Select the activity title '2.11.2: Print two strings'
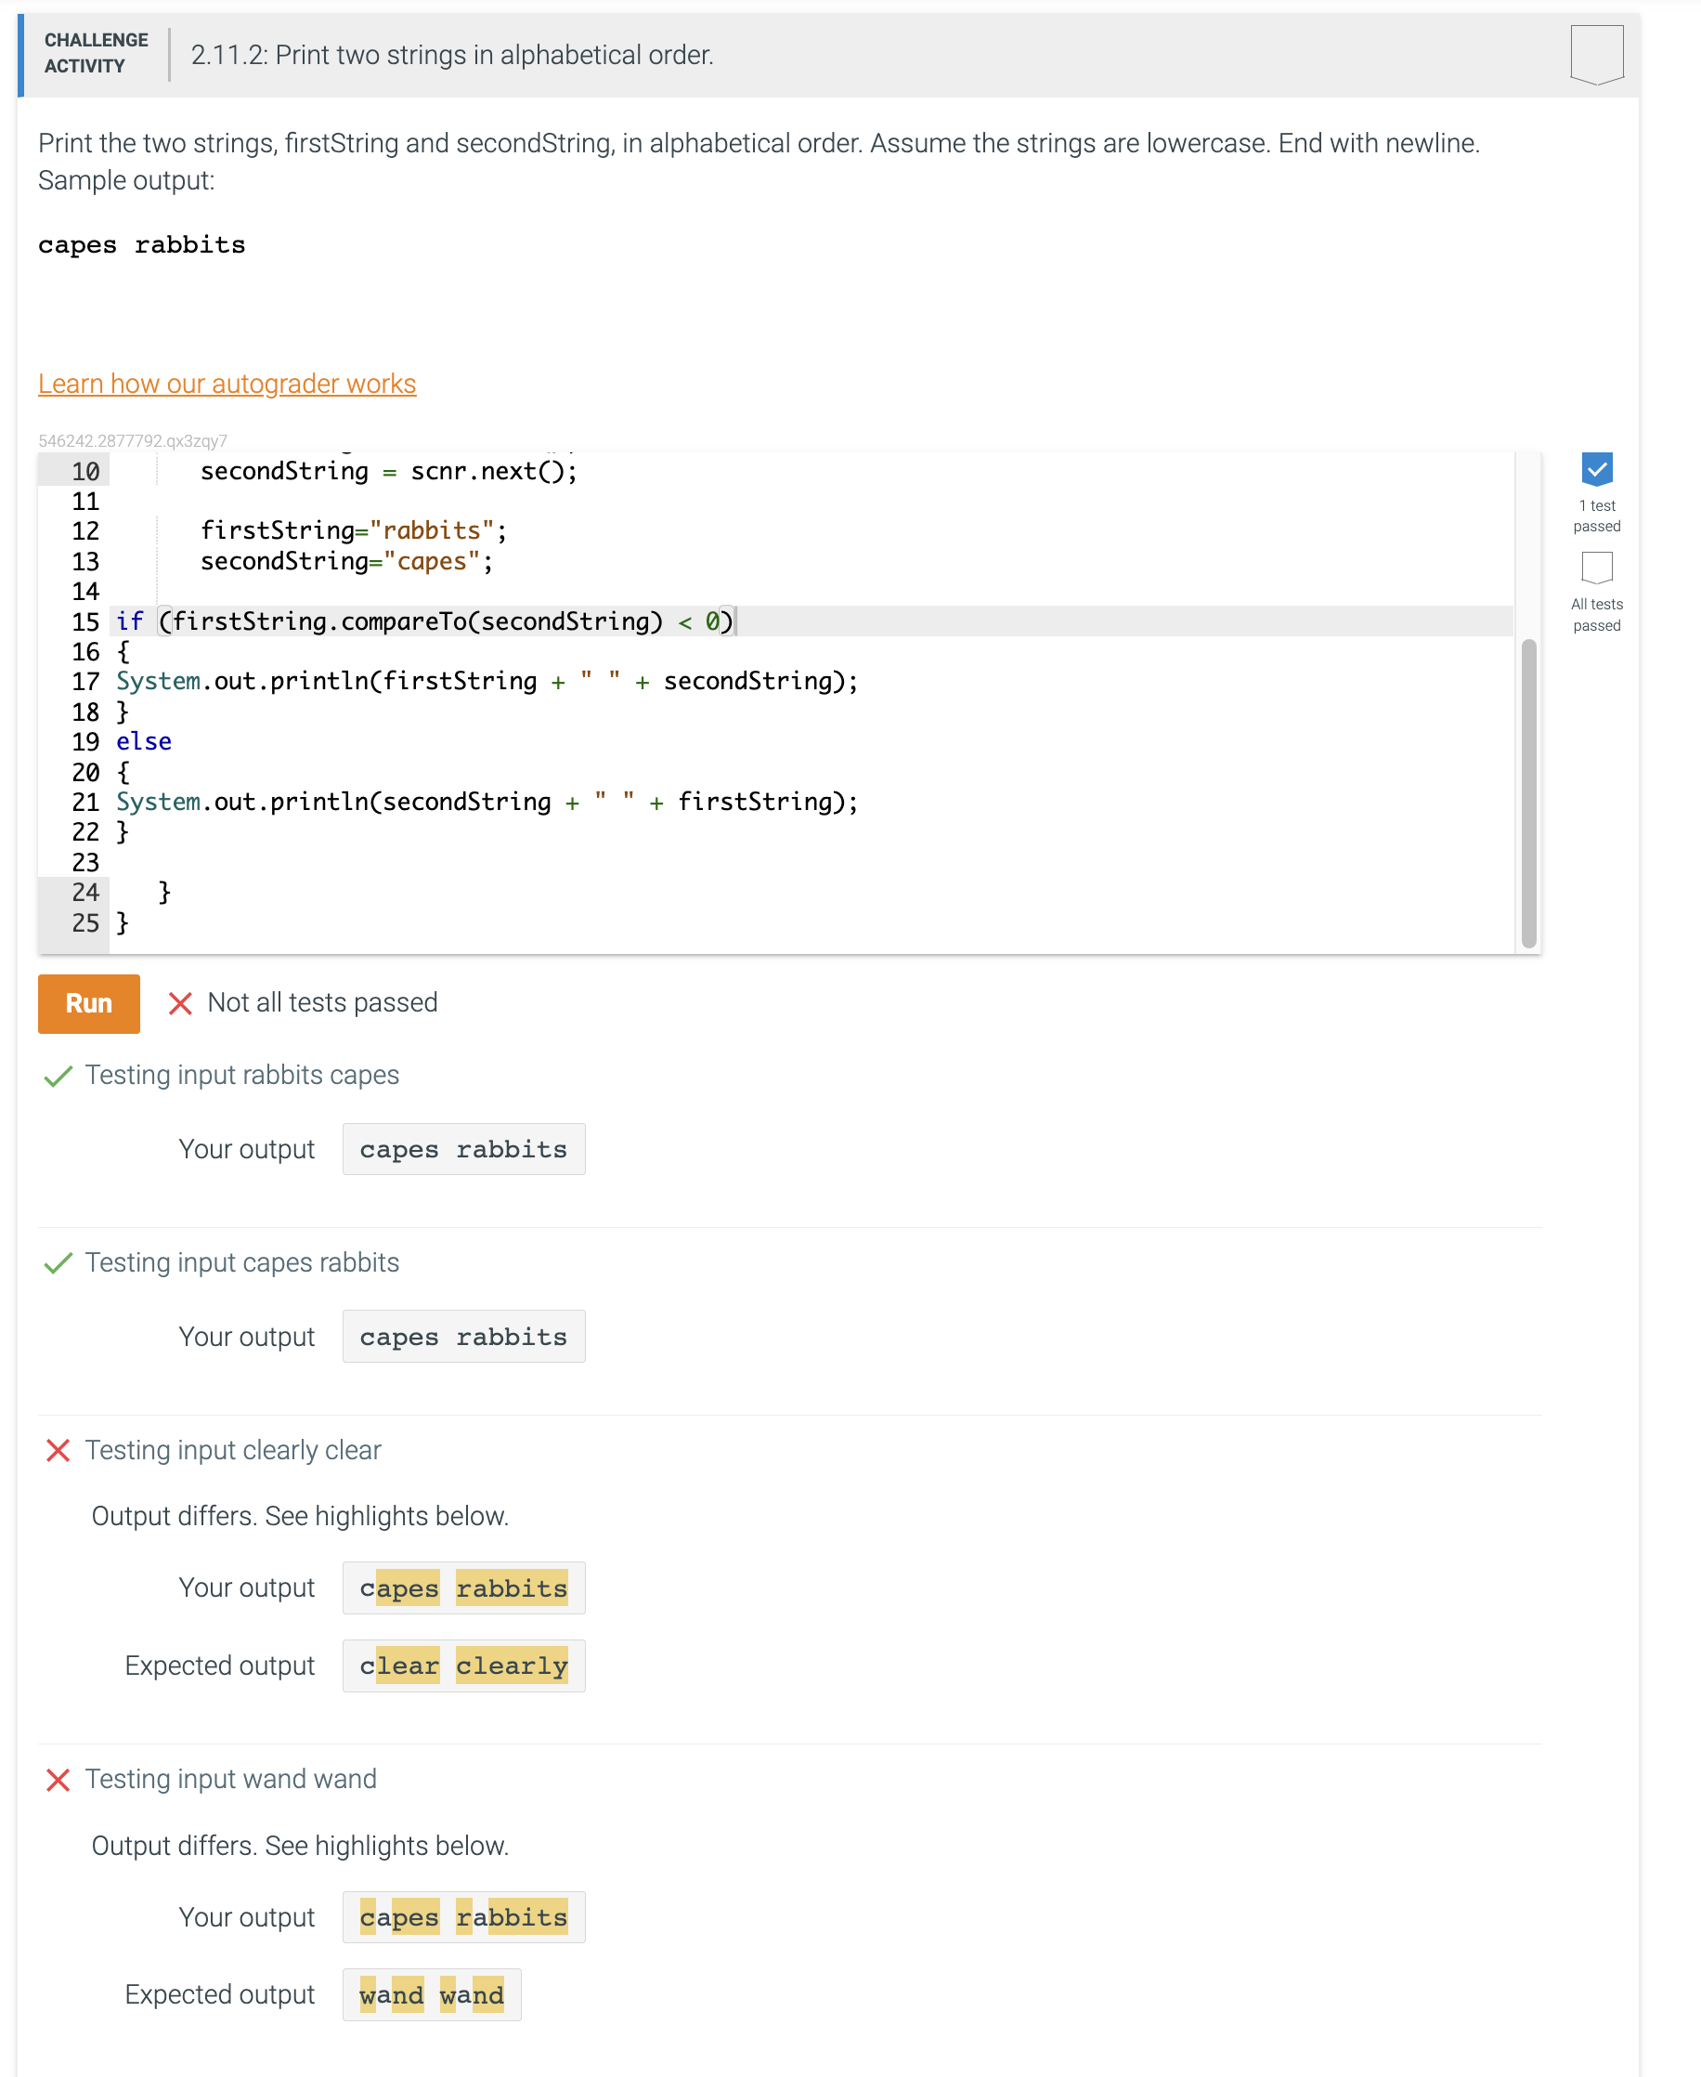The width and height of the screenshot is (1701, 2077). [x=451, y=55]
